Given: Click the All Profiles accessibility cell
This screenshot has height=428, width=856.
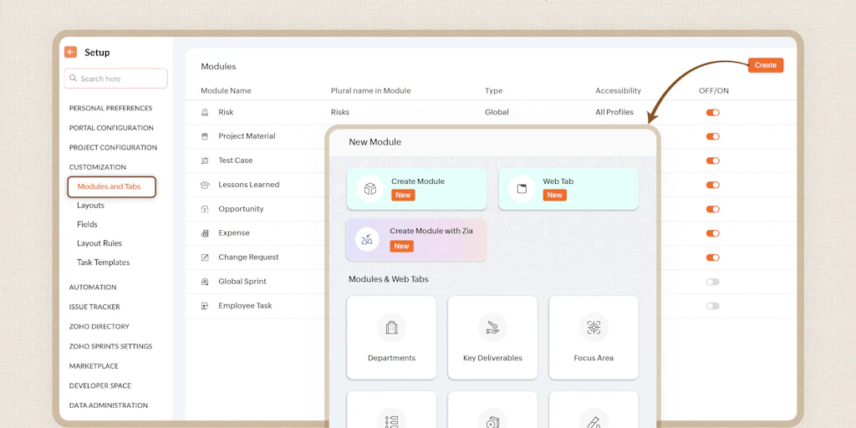Looking at the screenshot, I should click(614, 113).
